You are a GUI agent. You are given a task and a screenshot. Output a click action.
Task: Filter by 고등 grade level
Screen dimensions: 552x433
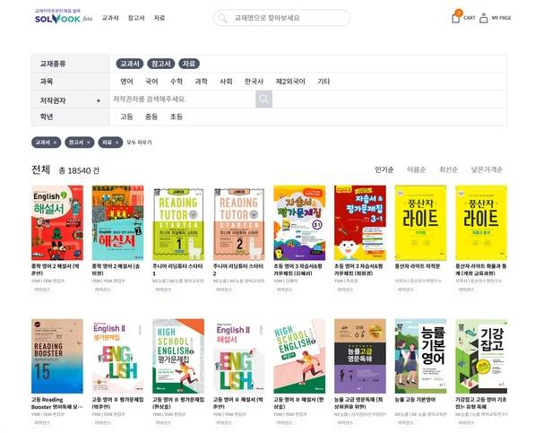tap(126, 117)
